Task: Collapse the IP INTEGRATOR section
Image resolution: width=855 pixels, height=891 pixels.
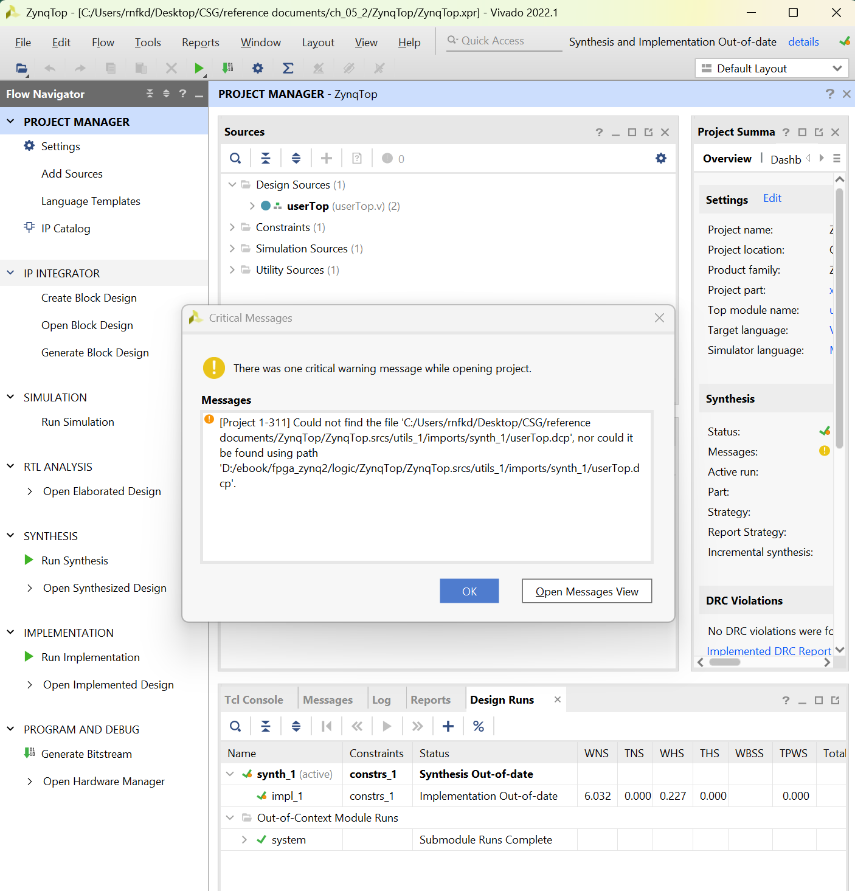Action: coord(10,273)
